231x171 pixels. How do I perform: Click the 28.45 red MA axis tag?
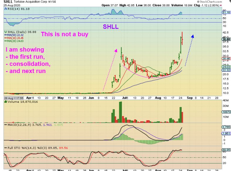(226, 59)
